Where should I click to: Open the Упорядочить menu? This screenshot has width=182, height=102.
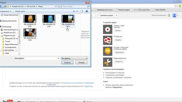(x=5, y=11)
